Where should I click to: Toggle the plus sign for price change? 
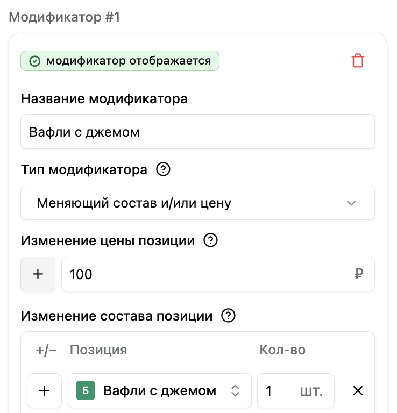[x=38, y=274]
